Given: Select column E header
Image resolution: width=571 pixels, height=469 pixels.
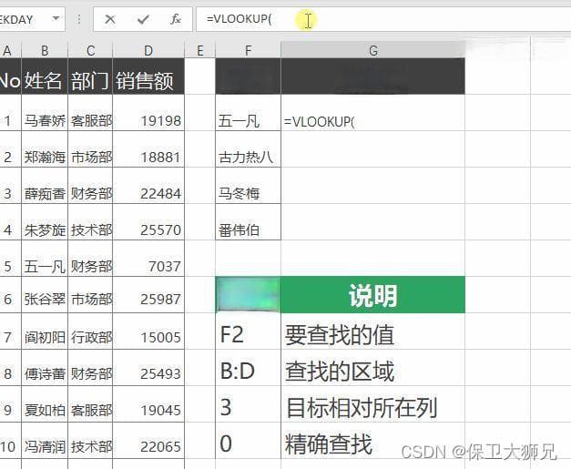Looking at the screenshot, I should [x=200, y=51].
